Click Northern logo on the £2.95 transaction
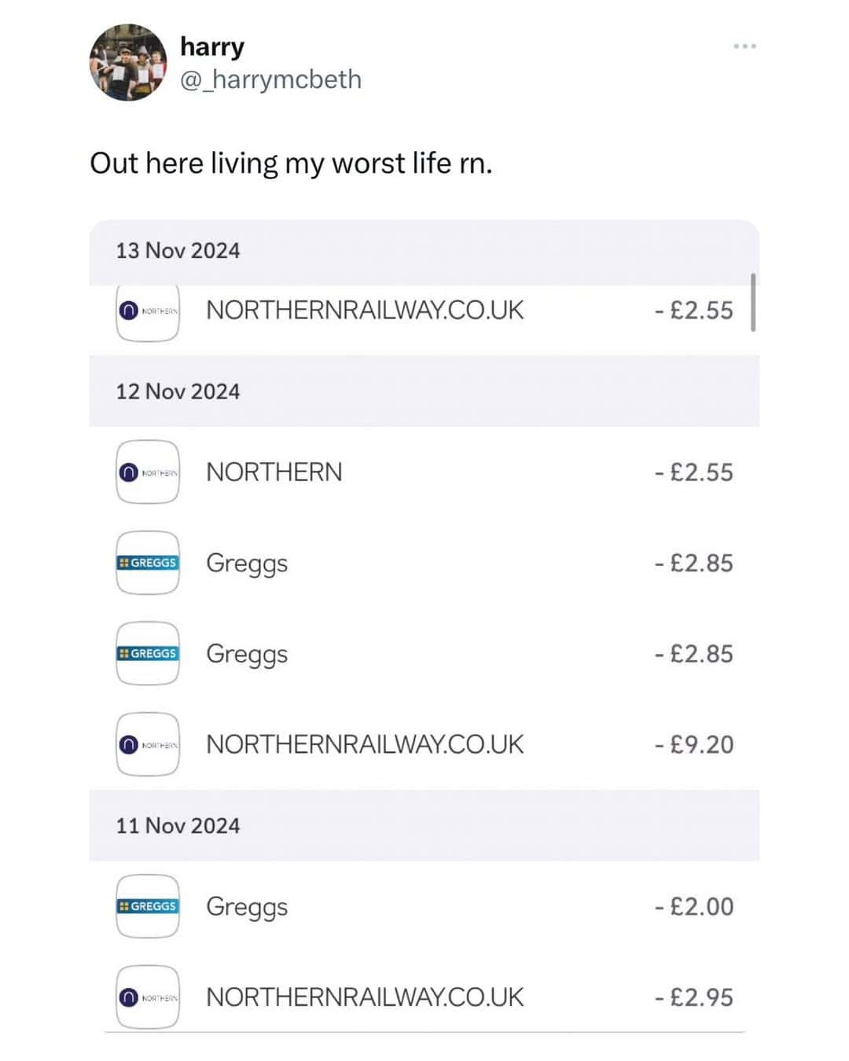The width and height of the screenshot is (849, 1061). click(148, 997)
